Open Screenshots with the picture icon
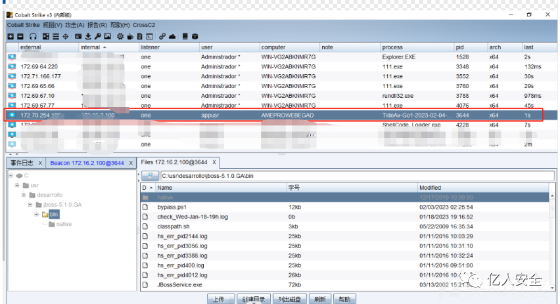Image resolution: width=560 pixels, height=304 pixels. tap(107, 36)
